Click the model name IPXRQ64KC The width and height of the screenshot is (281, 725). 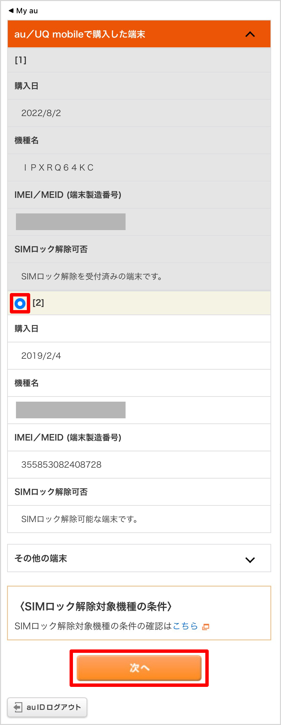(x=59, y=167)
